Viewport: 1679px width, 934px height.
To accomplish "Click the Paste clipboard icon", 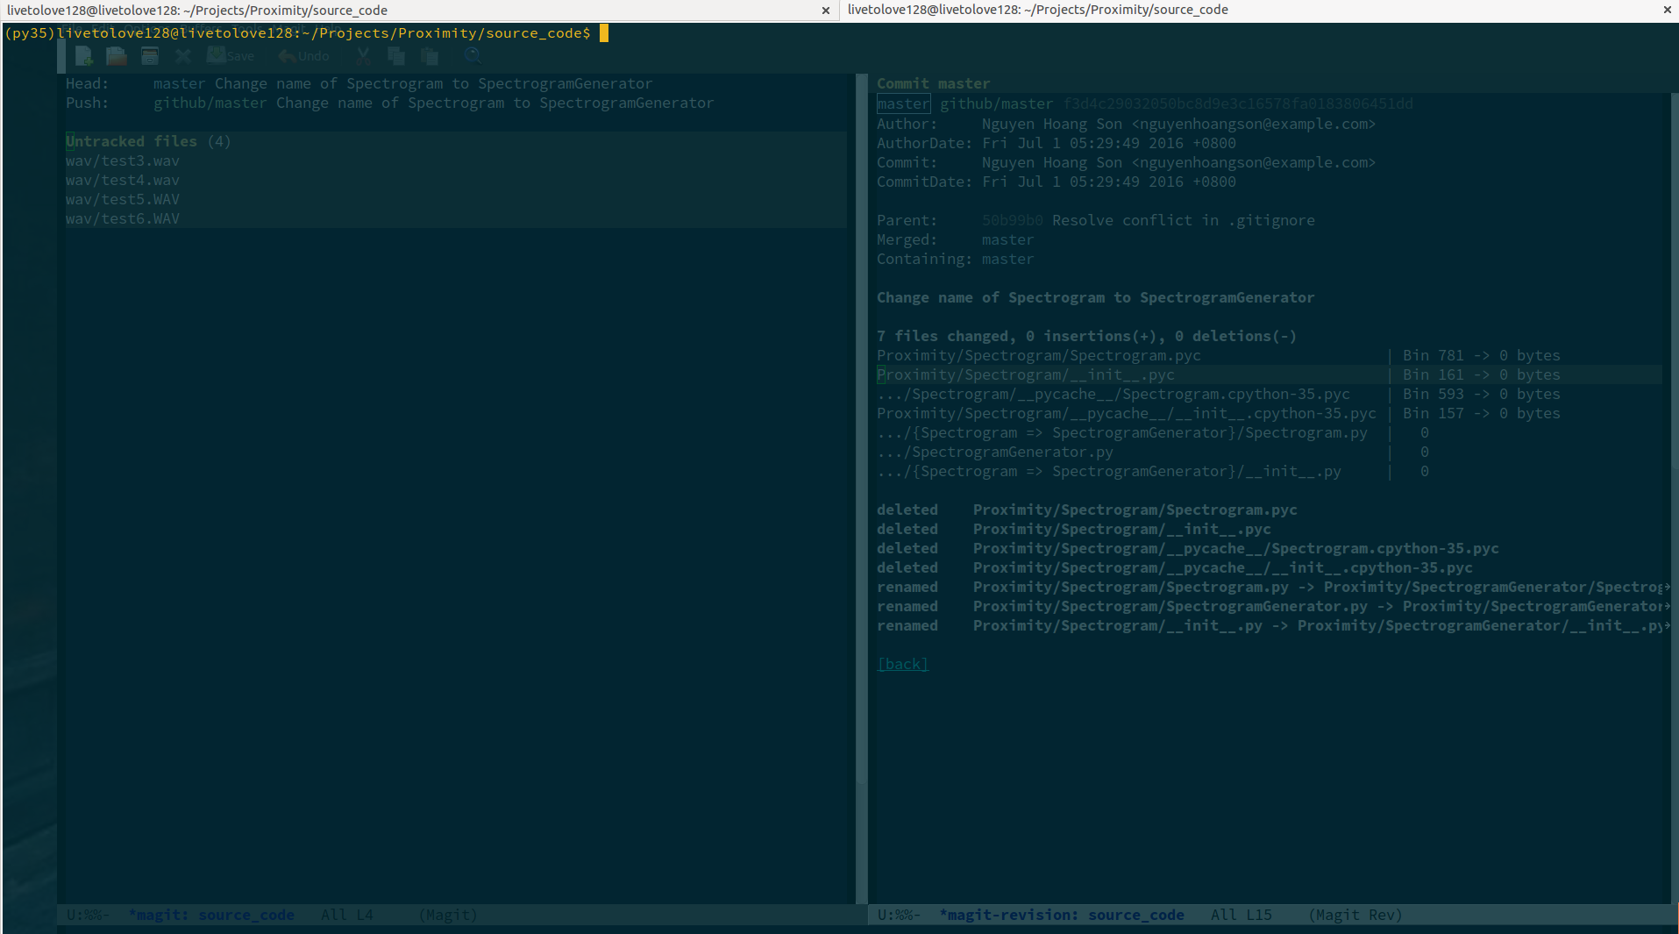I will tap(430, 56).
